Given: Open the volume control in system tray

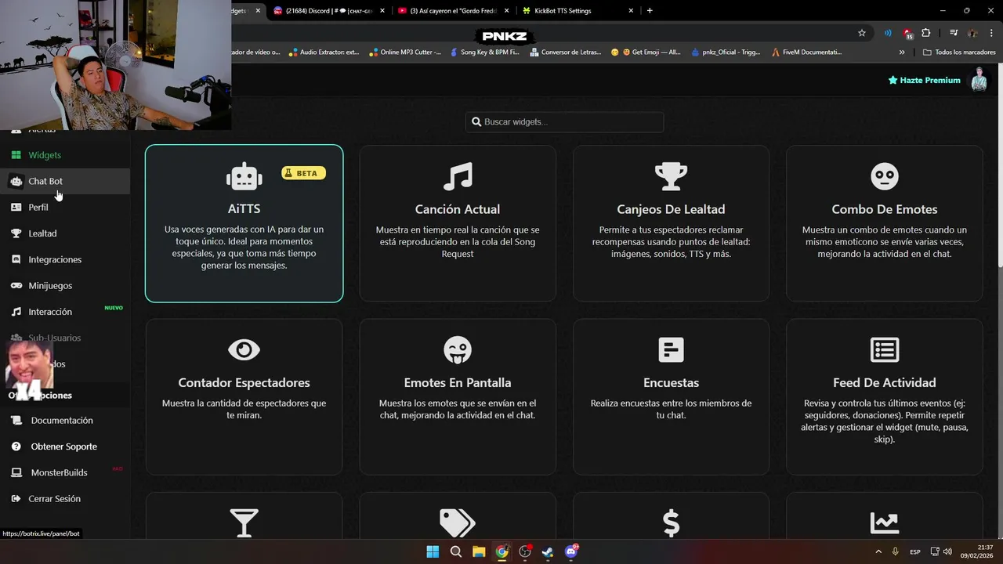Looking at the screenshot, I should point(948,551).
